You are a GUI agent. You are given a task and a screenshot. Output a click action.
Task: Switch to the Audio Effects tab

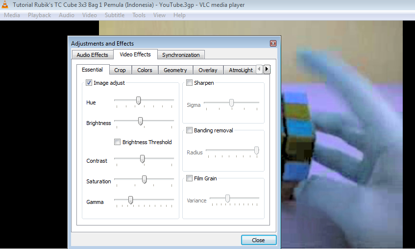[x=93, y=55]
